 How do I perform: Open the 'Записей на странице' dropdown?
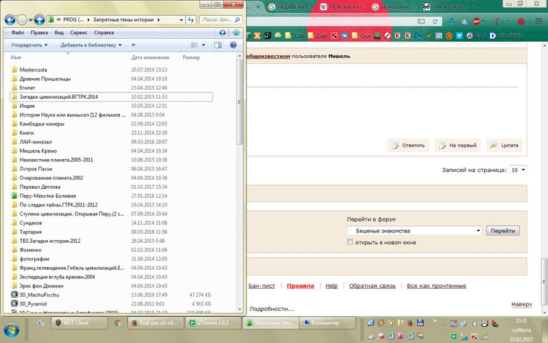point(519,169)
